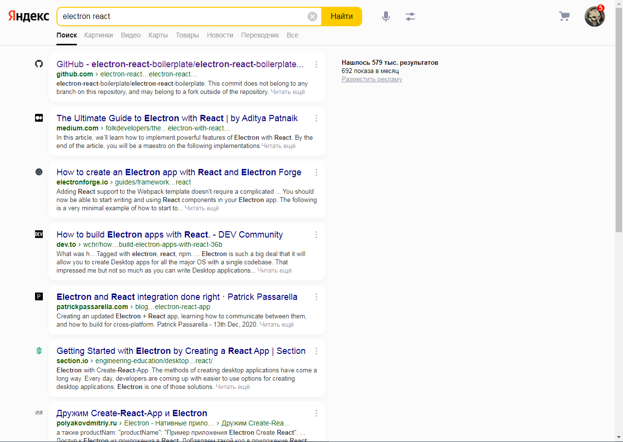The image size is (623, 442).
Task: Click the 'Нашлось 579 тыс. результатов' text
Action: [390, 63]
